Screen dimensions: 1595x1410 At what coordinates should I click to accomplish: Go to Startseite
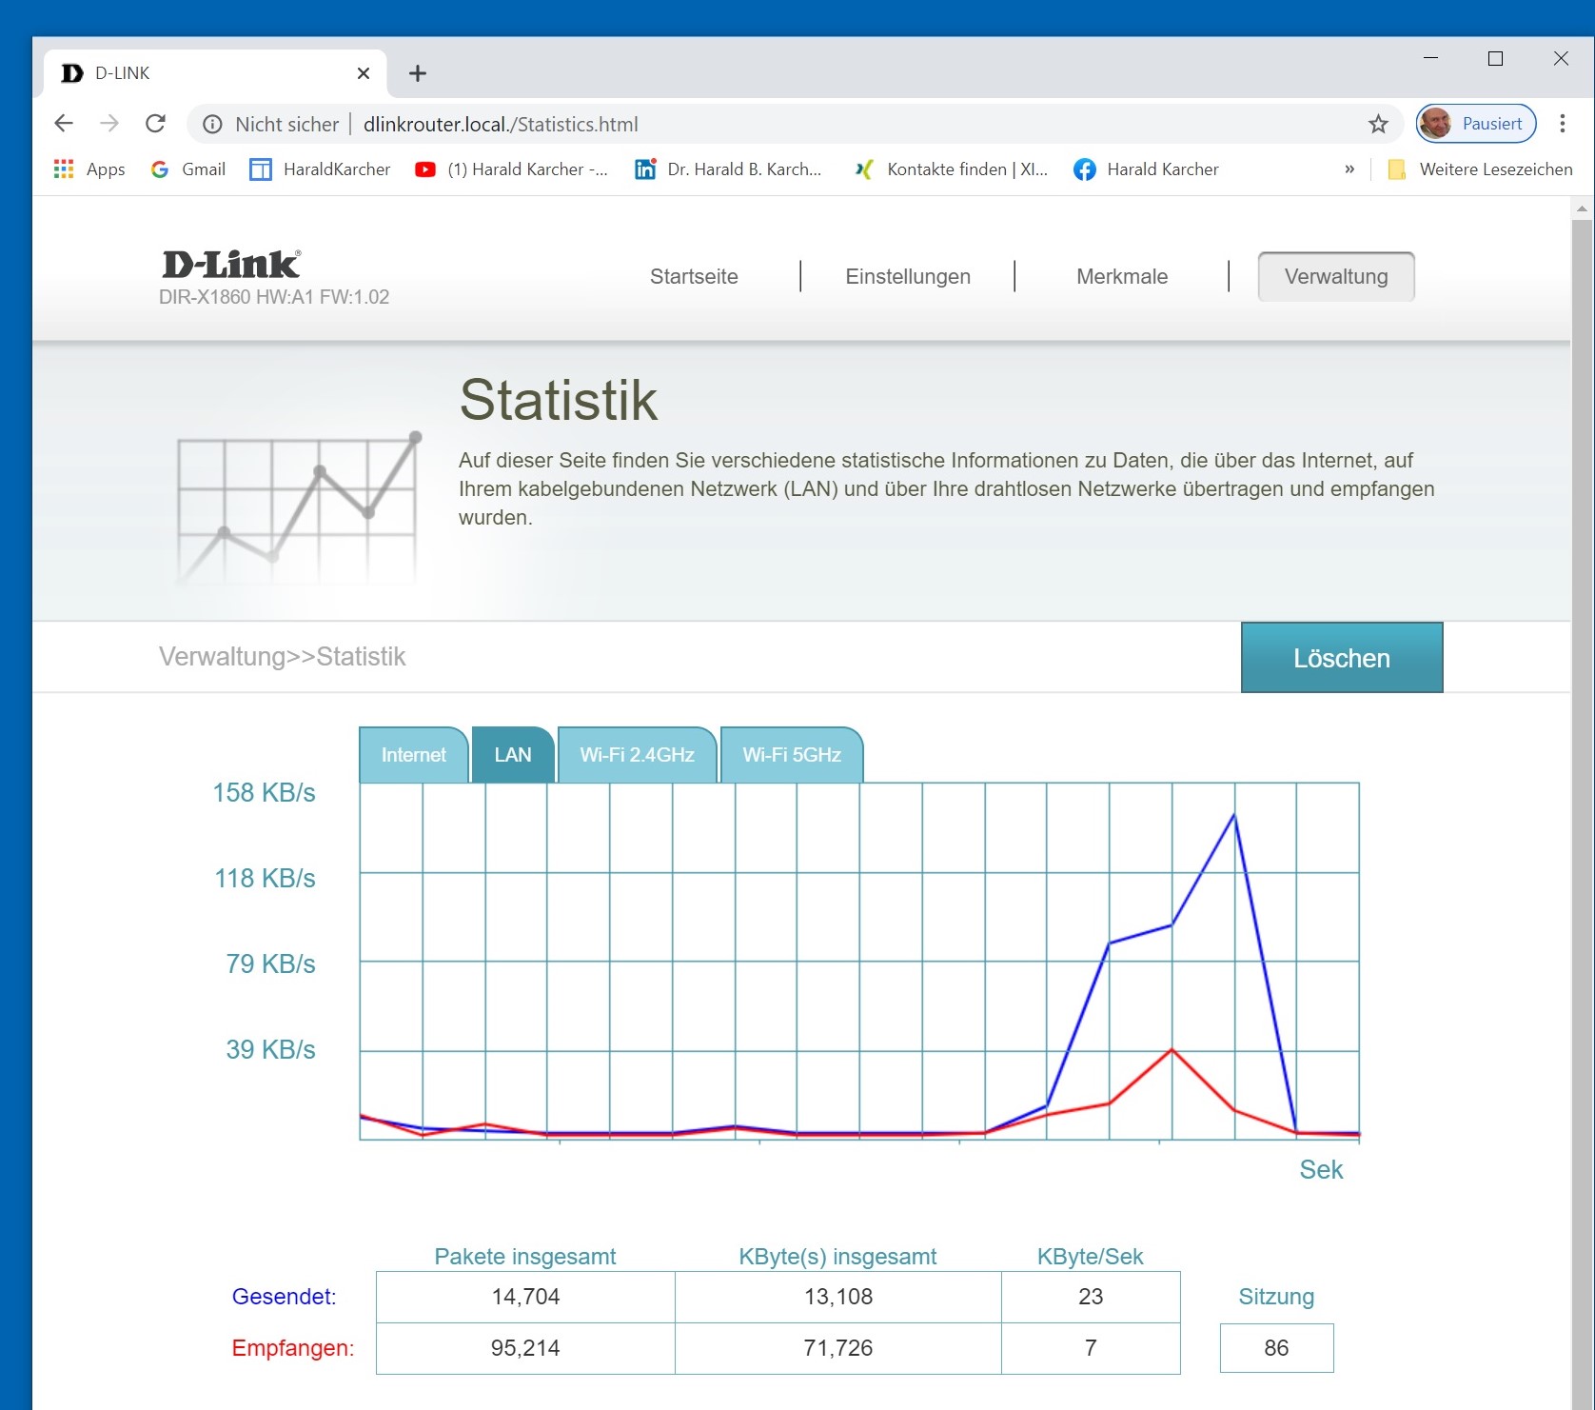click(693, 277)
